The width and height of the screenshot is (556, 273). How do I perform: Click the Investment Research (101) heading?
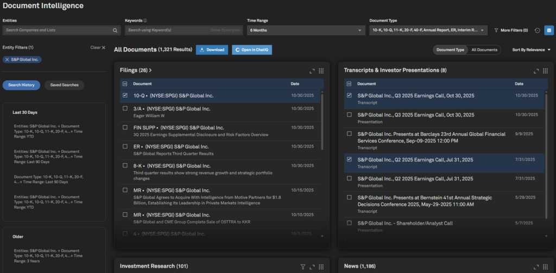point(154,266)
